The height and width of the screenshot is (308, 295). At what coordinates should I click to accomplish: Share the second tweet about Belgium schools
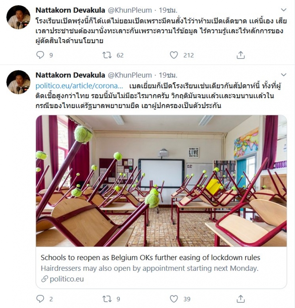(x=240, y=299)
